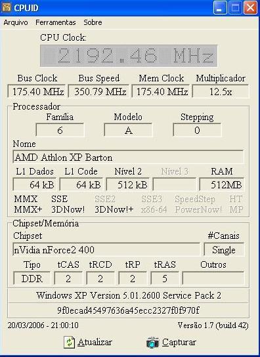Close the CPUID window
Screen dimensions: 260x357
[250, 7]
